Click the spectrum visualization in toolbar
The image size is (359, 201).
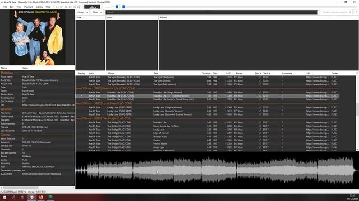(x=92, y=7)
